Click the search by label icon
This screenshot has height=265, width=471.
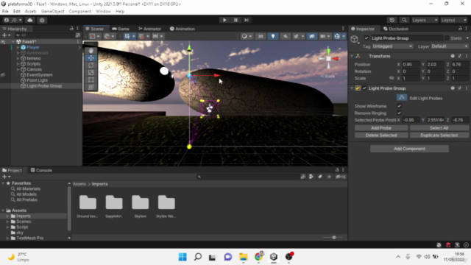coord(320,177)
